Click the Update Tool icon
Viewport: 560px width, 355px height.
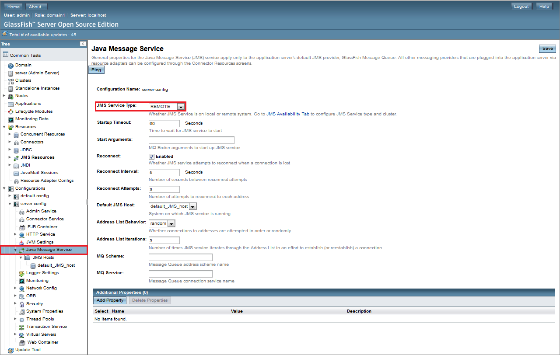click(11, 350)
